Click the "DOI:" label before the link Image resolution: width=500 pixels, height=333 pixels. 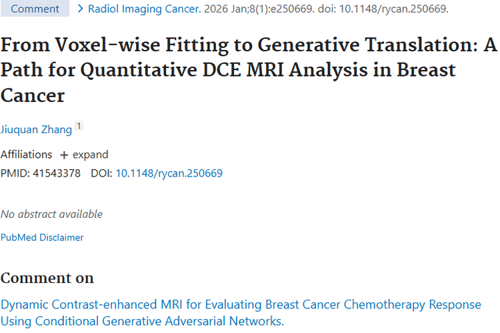coord(102,173)
